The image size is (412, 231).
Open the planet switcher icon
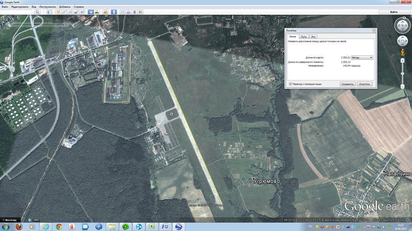point(105,12)
